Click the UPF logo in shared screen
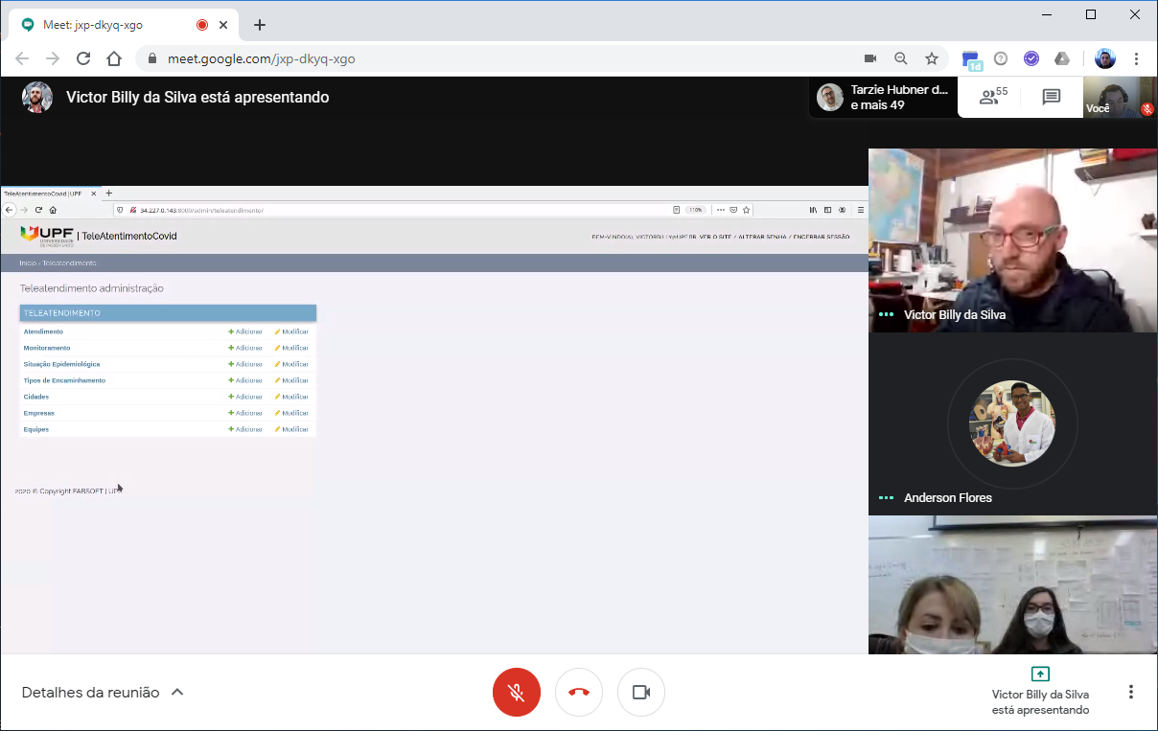Screen dimensions: 1158x731 [x=47, y=236]
